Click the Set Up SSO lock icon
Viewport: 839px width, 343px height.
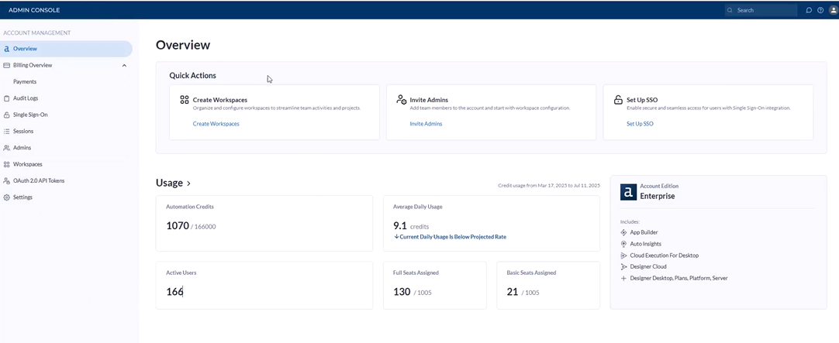(x=618, y=99)
